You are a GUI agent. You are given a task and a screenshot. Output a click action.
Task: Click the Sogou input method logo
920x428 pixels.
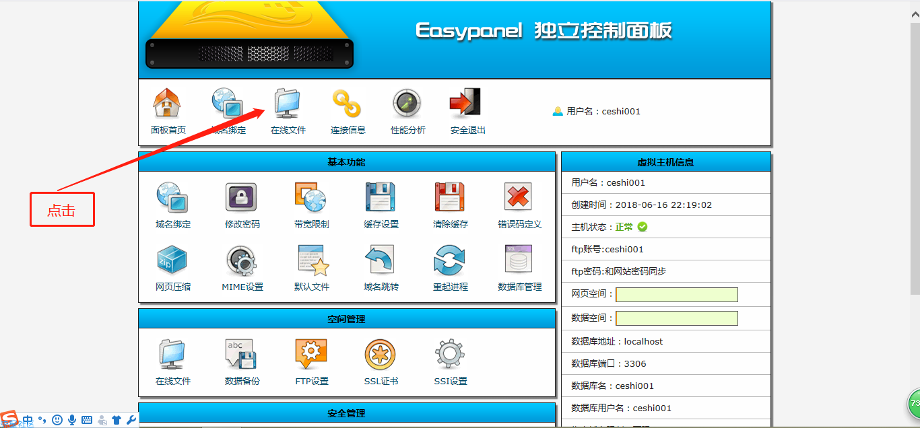coord(10,419)
